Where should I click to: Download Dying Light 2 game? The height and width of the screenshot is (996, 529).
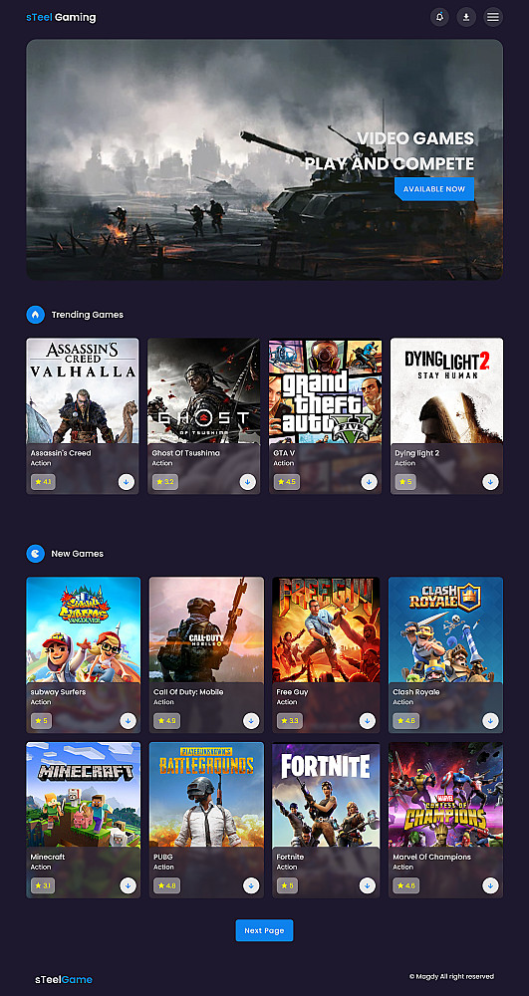[490, 482]
